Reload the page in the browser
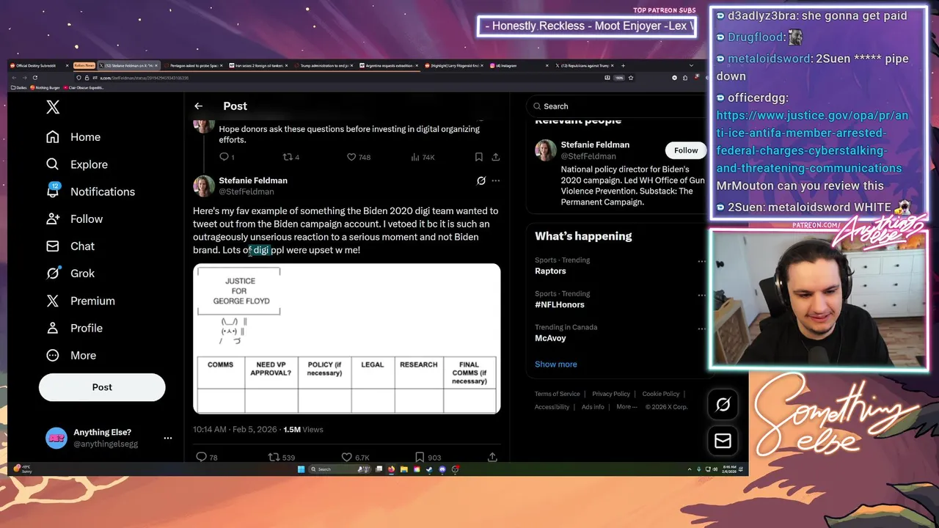 [x=34, y=78]
